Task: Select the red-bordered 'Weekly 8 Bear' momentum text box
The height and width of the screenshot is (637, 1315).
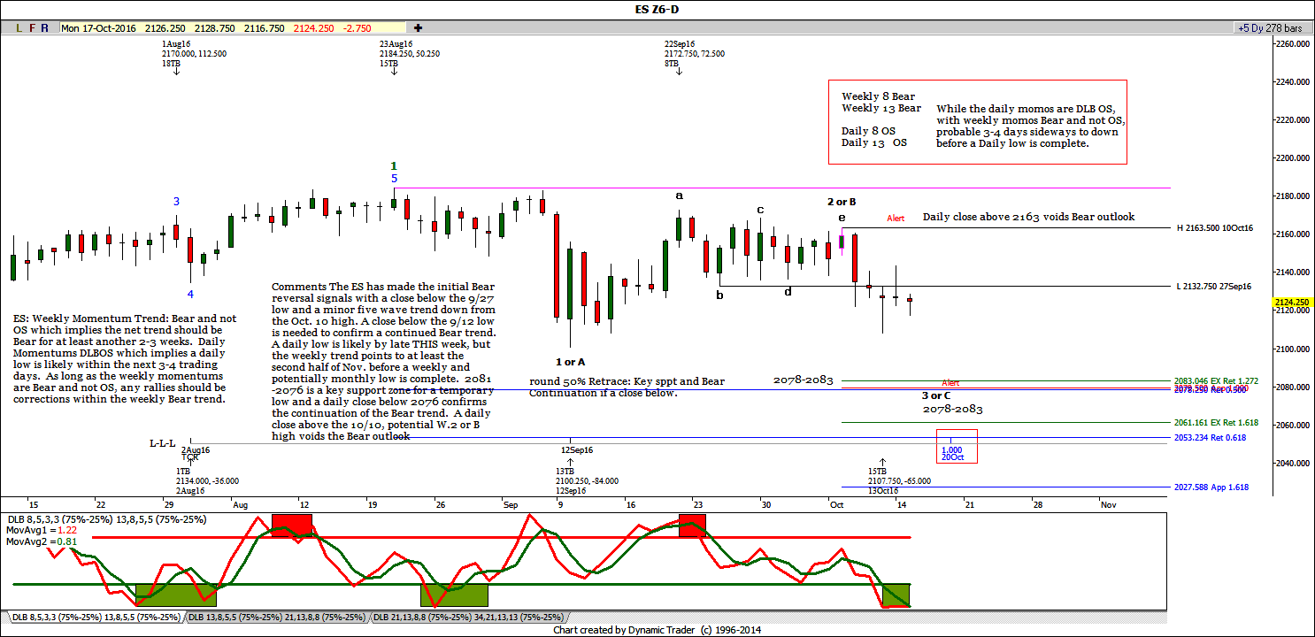Action: pyautogui.click(x=977, y=122)
